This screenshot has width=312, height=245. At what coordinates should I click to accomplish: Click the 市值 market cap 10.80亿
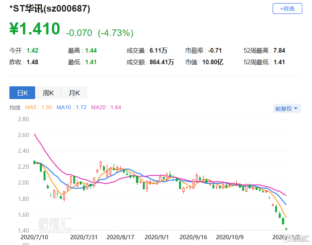213,62
